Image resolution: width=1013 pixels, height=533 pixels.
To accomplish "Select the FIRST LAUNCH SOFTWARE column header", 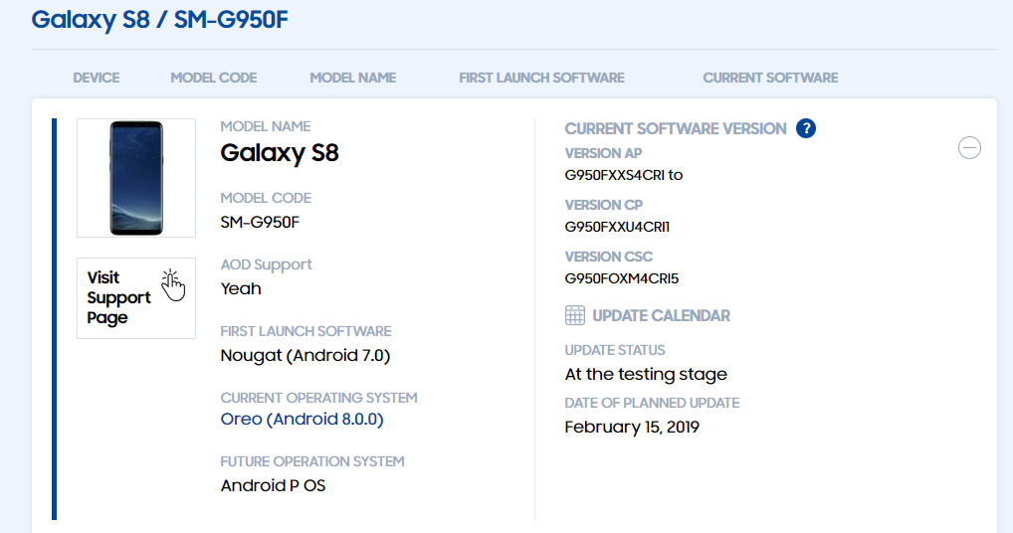I will click(x=542, y=79).
